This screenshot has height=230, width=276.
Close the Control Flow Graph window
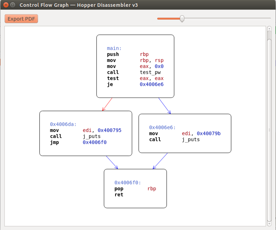(x=6, y=5)
